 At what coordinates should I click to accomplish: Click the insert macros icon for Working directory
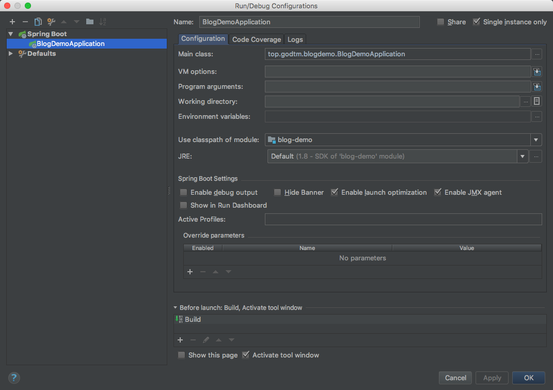click(537, 101)
